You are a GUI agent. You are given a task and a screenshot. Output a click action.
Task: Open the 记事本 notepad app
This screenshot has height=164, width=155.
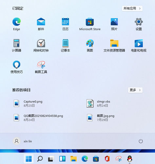[x=65, y=46]
